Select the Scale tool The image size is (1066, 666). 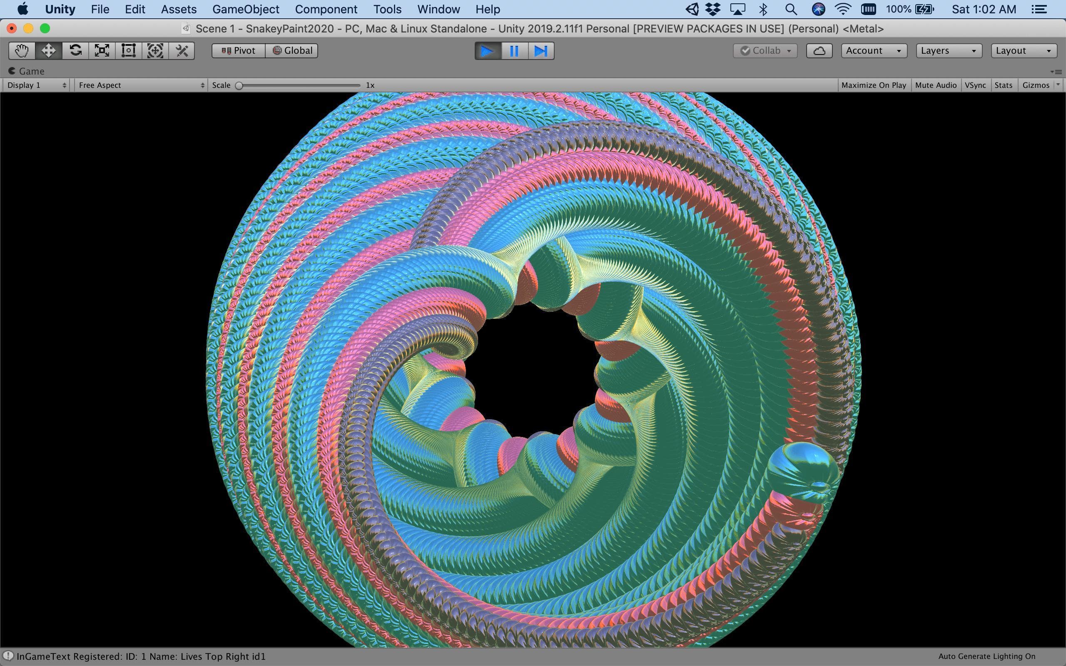pos(102,51)
